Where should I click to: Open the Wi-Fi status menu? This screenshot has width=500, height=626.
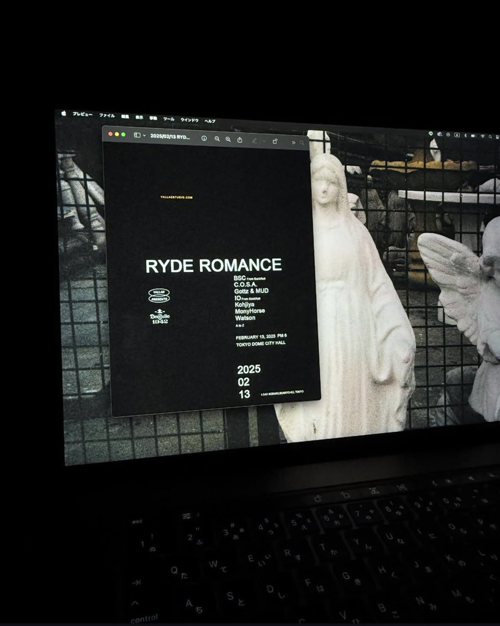[x=483, y=136]
